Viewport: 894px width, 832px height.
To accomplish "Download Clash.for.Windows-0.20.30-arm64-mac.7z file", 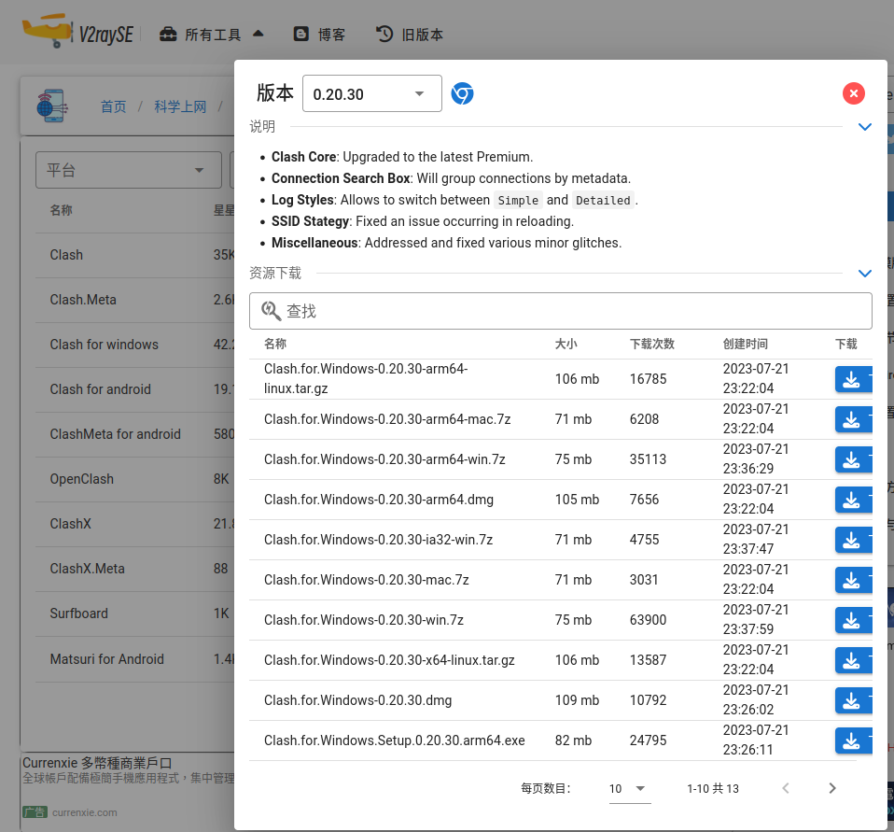I will click(x=851, y=419).
